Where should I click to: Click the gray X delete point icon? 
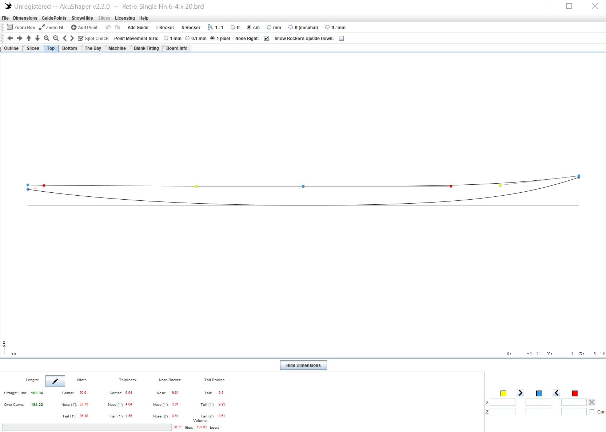[x=592, y=402]
